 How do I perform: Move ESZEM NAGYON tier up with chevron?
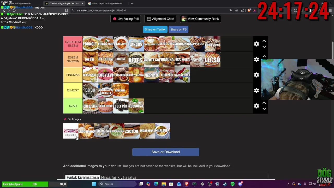tap(264, 56)
